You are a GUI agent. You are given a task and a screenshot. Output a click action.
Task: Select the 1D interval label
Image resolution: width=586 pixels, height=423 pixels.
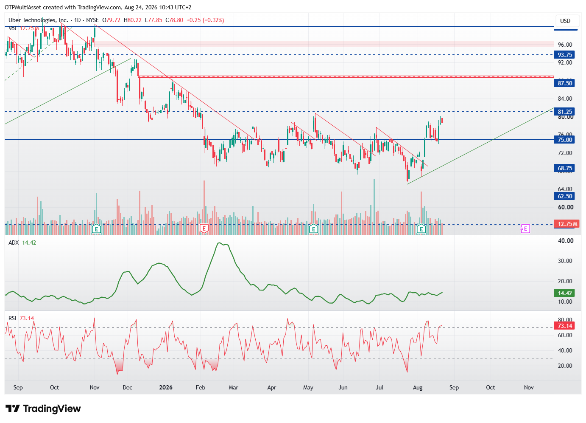click(x=78, y=20)
